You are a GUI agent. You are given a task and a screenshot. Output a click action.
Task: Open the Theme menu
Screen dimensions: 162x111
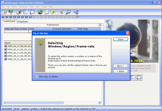(x=44, y=7)
